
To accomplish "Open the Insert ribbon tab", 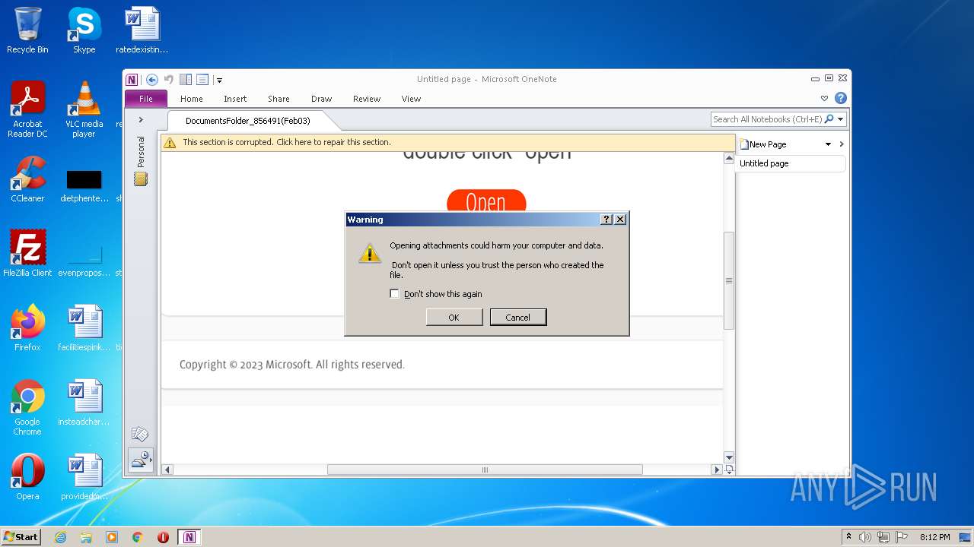I will coord(235,99).
